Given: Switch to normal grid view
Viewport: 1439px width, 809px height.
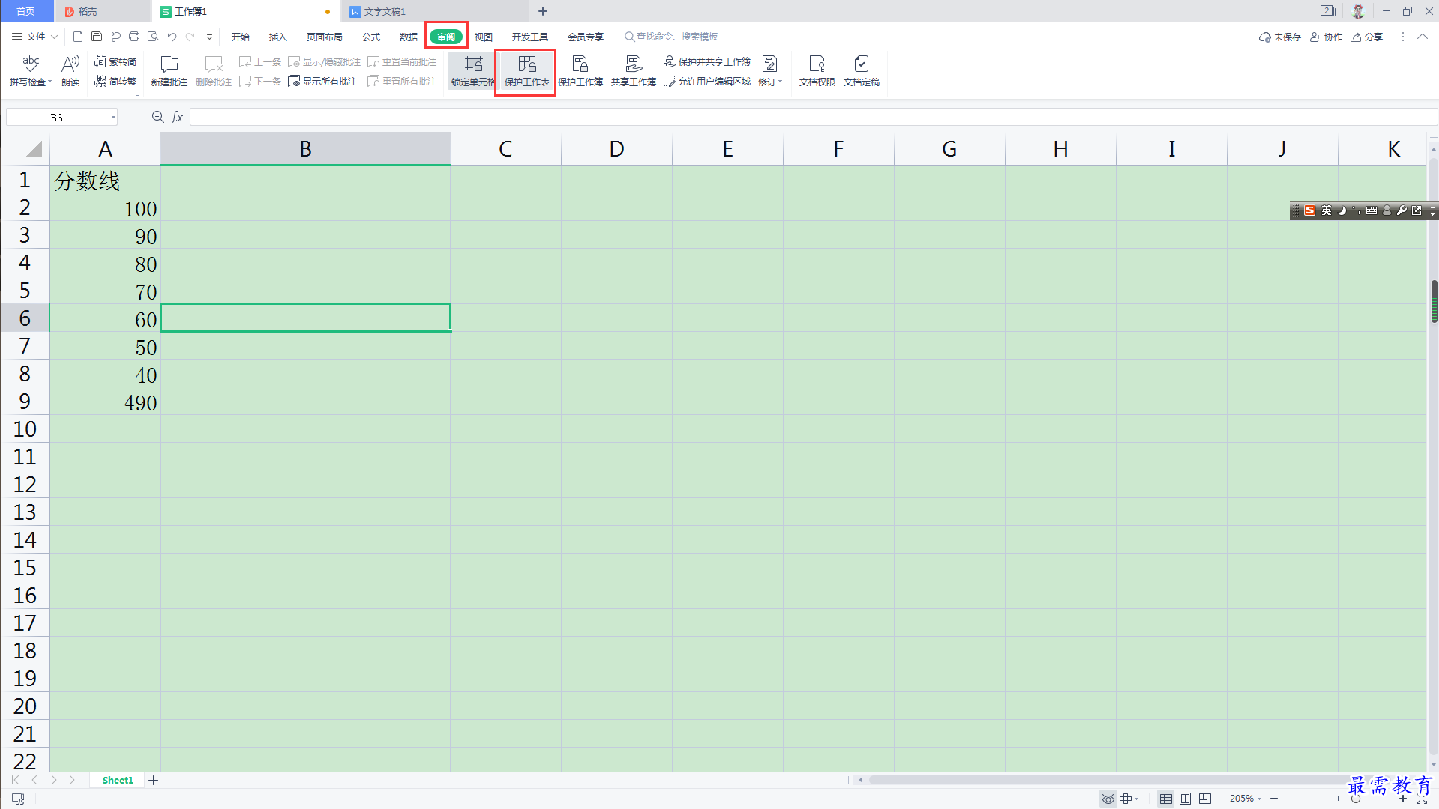Looking at the screenshot, I should click(x=1165, y=799).
